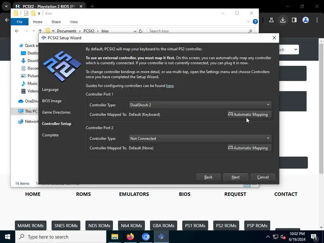Open a new Chrome tab

tap(92, 6)
